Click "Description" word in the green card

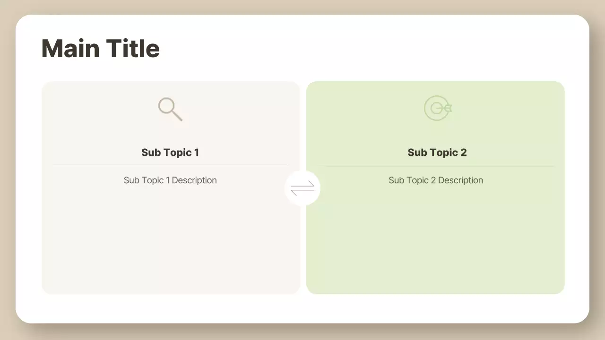(x=460, y=180)
